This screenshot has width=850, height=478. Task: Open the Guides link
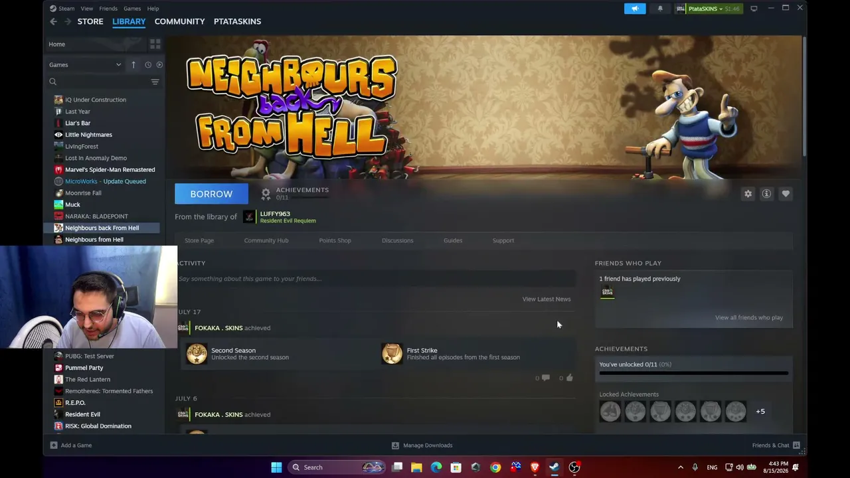click(453, 240)
